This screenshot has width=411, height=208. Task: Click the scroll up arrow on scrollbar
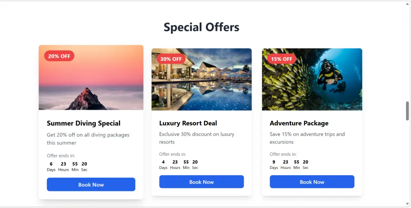coord(407,5)
